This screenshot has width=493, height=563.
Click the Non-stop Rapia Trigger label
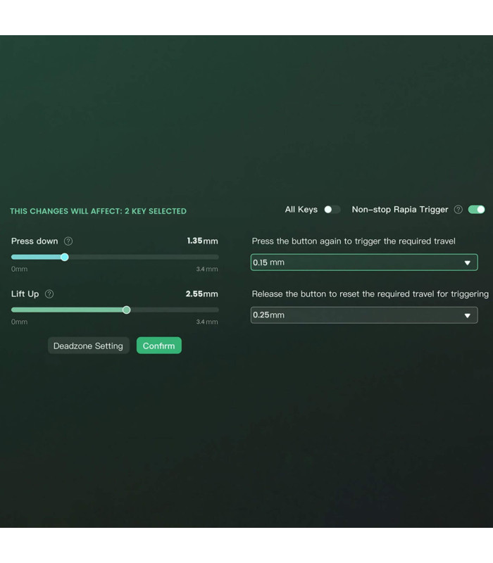(x=400, y=210)
